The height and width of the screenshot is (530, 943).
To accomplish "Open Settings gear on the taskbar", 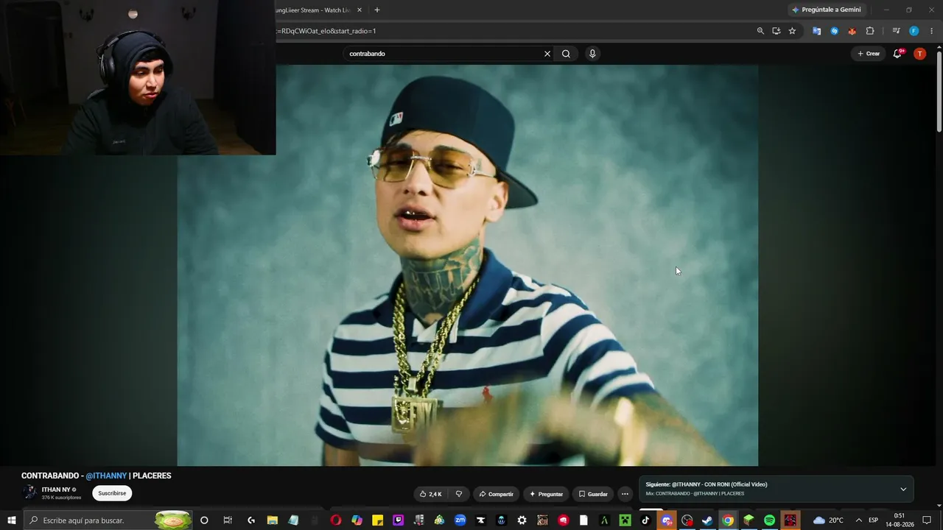I will tap(522, 520).
